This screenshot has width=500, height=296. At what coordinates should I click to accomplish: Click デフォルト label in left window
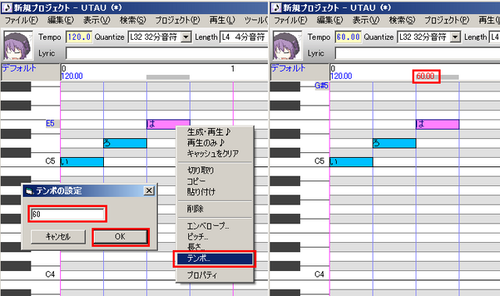pyautogui.click(x=19, y=68)
